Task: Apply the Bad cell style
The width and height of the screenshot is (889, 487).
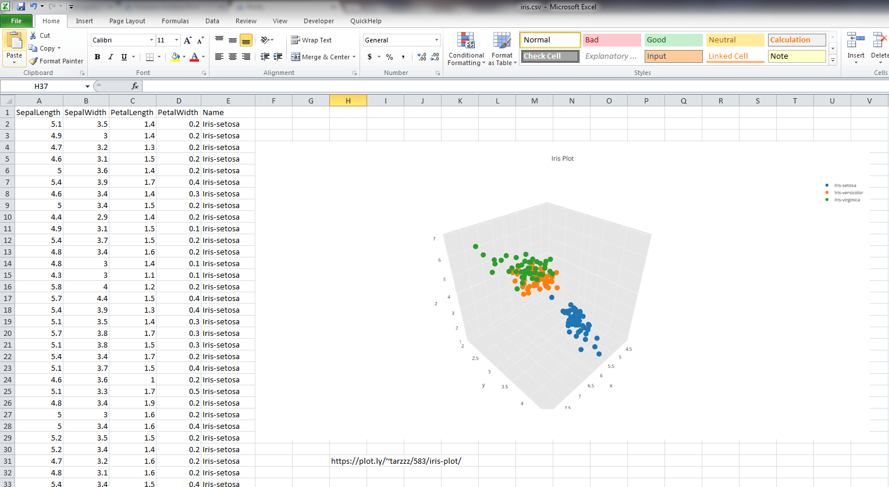Action: [x=611, y=40]
